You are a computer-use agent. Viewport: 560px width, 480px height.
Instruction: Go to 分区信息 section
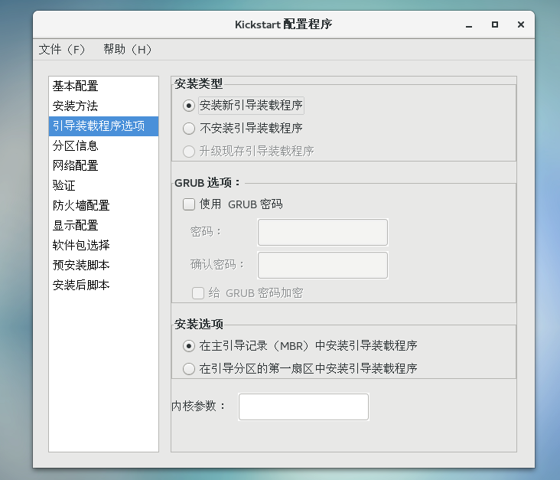[x=103, y=145]
